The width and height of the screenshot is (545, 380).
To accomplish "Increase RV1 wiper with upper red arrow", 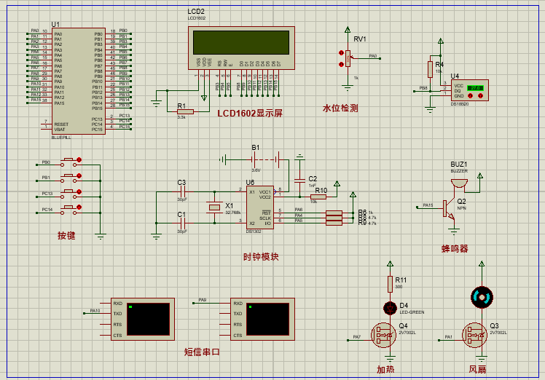I will (341, 53).
